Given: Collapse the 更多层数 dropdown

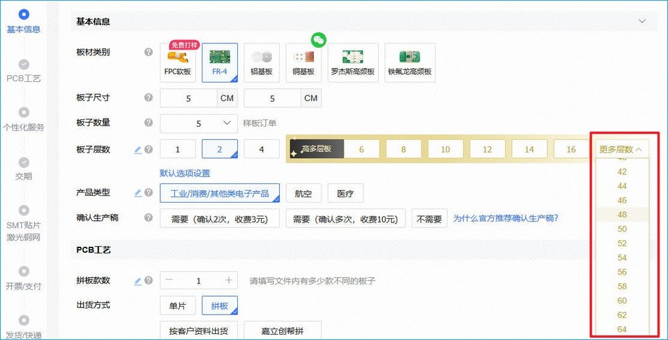Looking at the screenshot, I should pyautogui.click(x=621, y=149).
